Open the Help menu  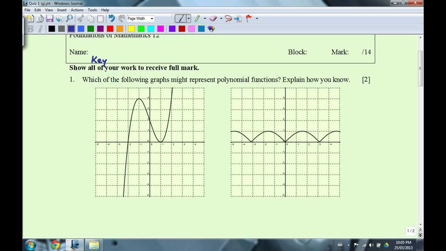pyautogui.click(x=105, y=10)
